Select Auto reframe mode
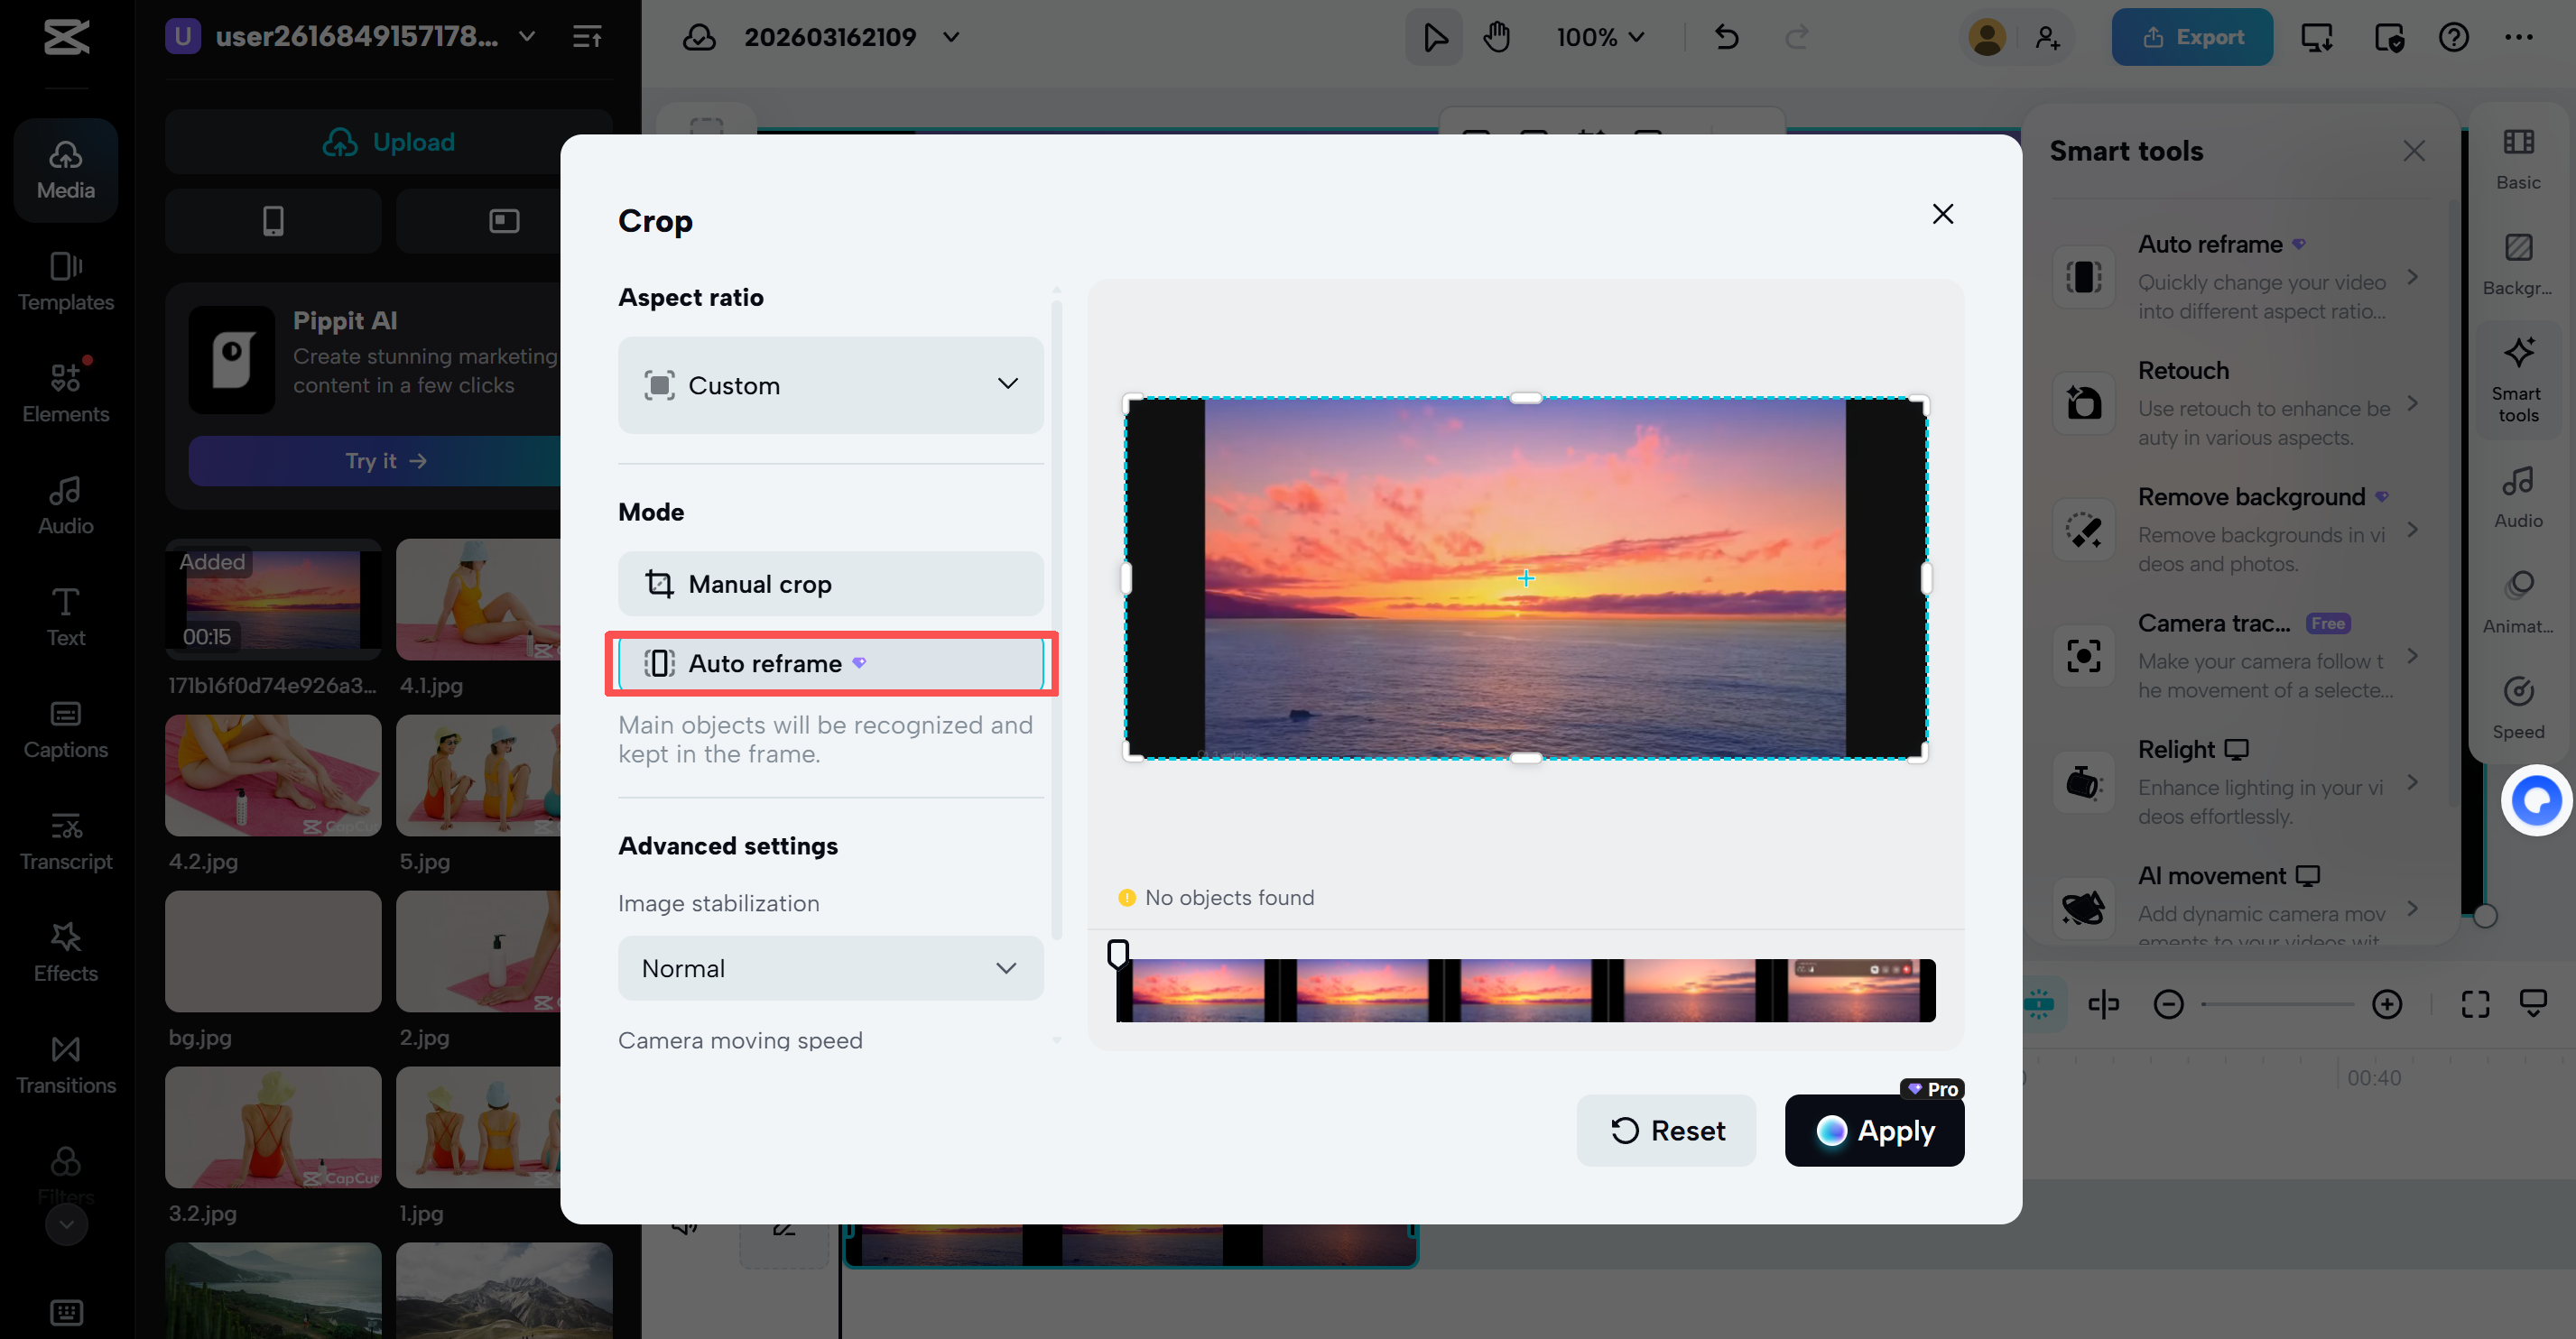This screenshot has width=2576, height=1339. [x=830, y=663]
